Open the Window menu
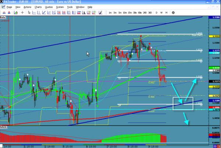 click(80, 7)
